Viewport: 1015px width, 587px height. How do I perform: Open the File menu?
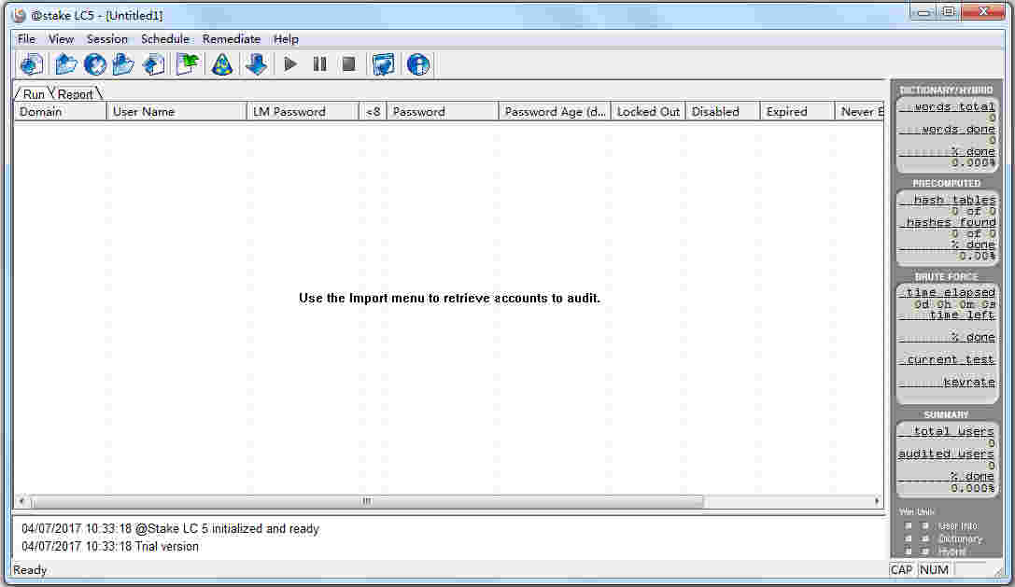point(26,39)
